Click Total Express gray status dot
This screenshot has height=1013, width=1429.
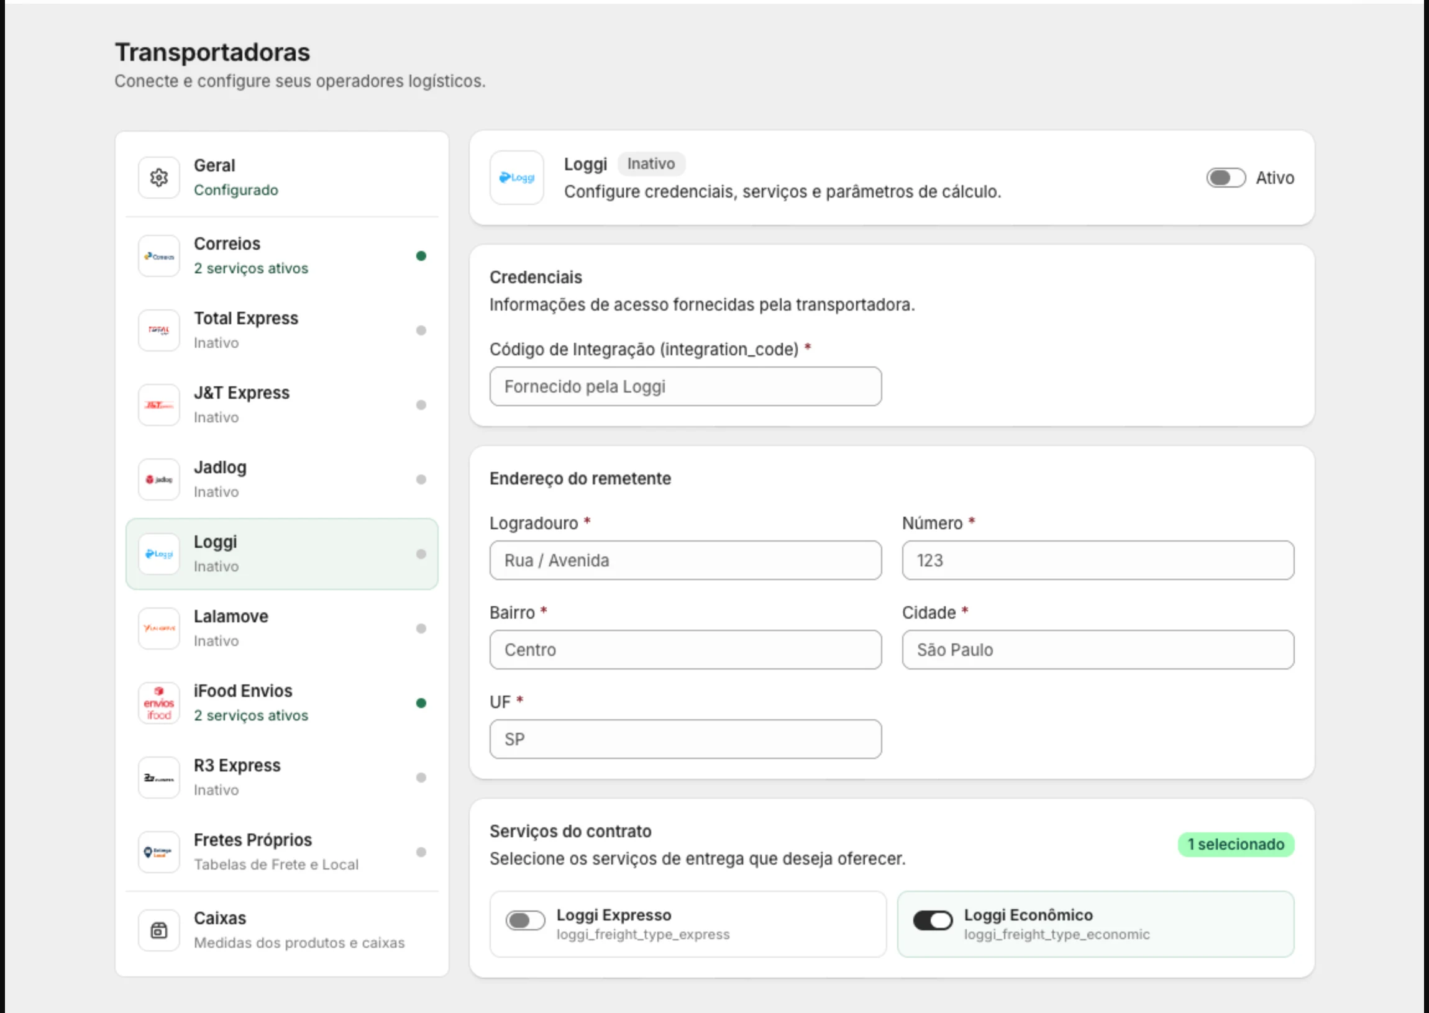pyautogui.click(x=421, y=330)
